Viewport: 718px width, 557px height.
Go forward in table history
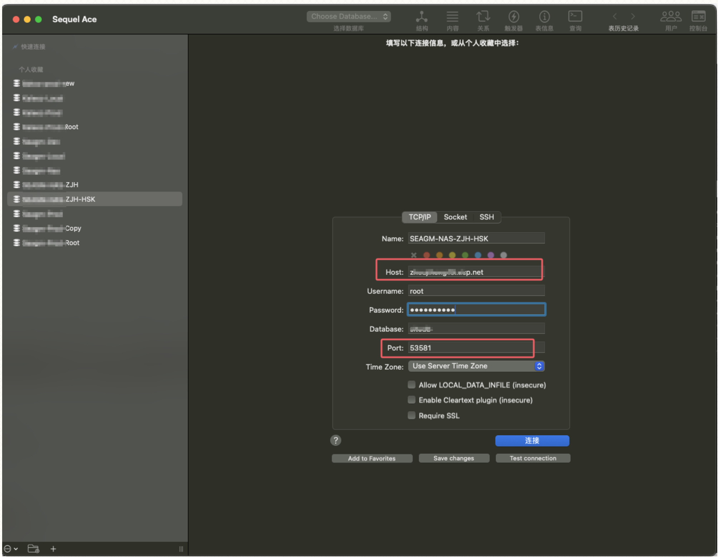pyautogui.click(x=633, y=16)
